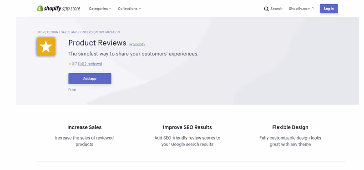Image resolution: width=364 pixels, height=170 pixels.
Task: Click the tagline about customers' experiences
Action: tap(133, 54)
